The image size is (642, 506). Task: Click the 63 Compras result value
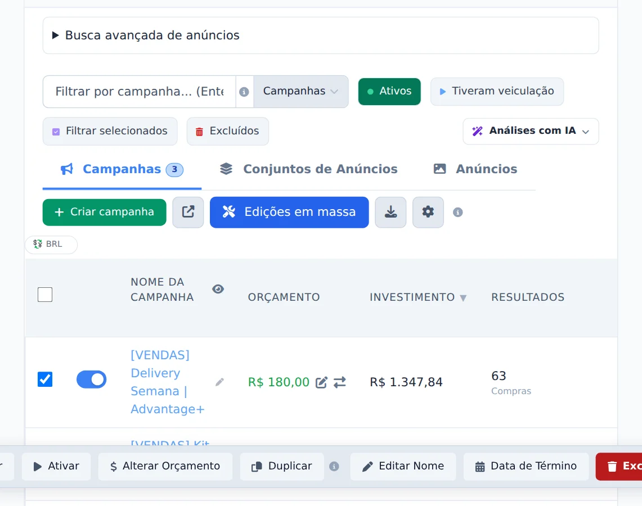point(511,382)
